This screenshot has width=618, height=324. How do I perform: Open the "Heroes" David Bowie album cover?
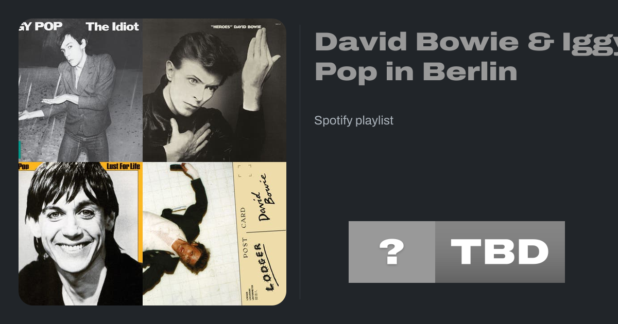[214, 90]
